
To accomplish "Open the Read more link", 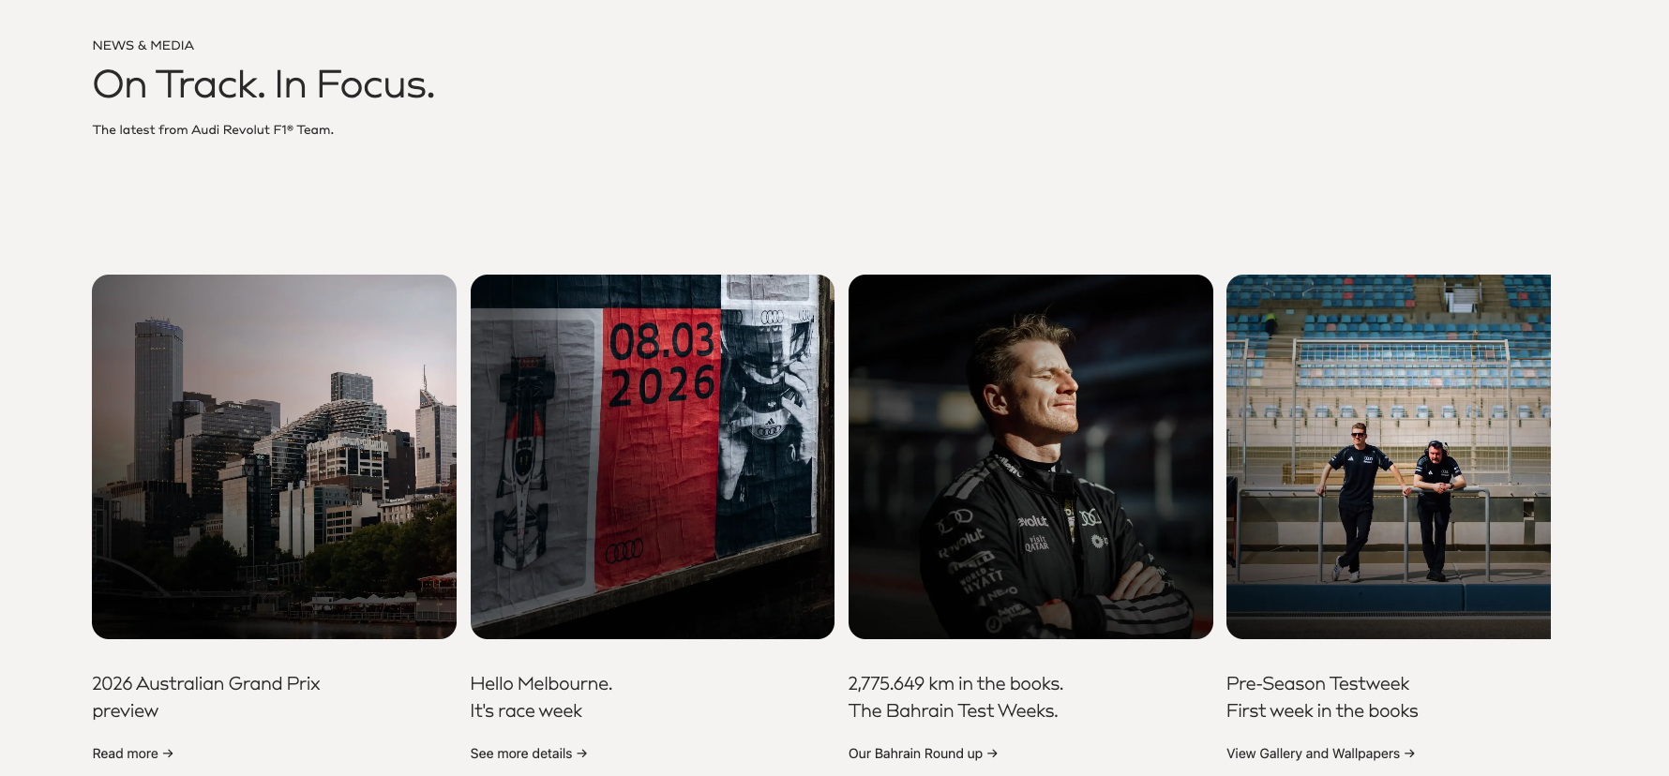I will pyautogui.click(x=132, y=754).
